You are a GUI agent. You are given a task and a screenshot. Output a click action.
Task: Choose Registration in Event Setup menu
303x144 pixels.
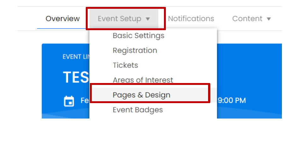[x=135, y=50]
